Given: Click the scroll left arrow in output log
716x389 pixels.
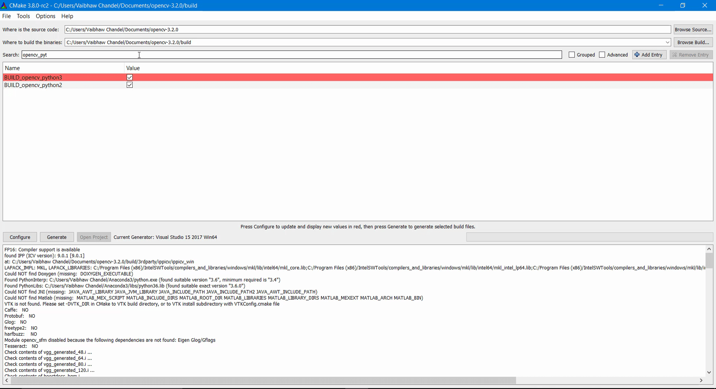Looking at the screenshot, I should coord(7,380).
